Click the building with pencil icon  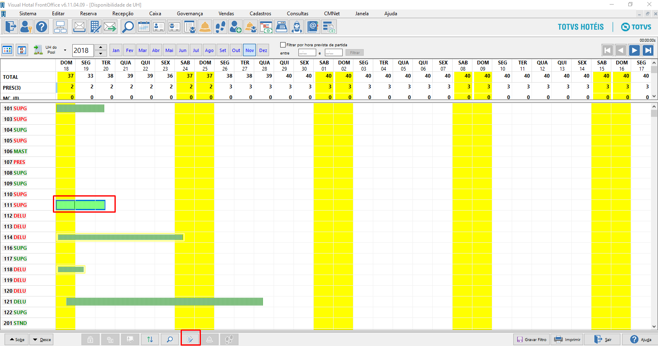pos(95,27)
